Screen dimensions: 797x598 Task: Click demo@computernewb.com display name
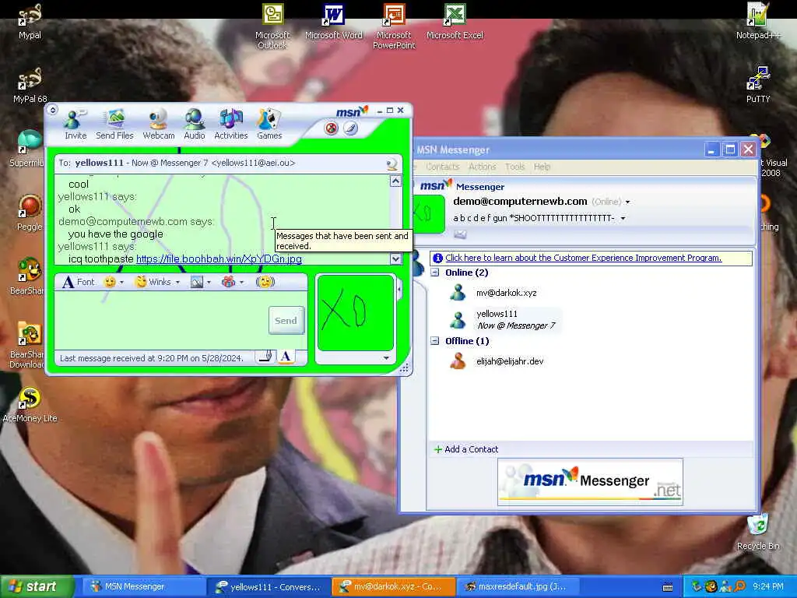(520, 202)
